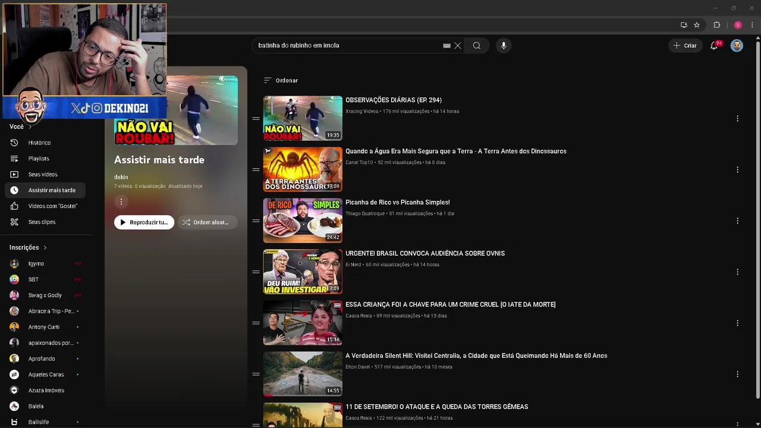Bookmark this page with the star icon
The image size is (761, 428).
(697, 25)
